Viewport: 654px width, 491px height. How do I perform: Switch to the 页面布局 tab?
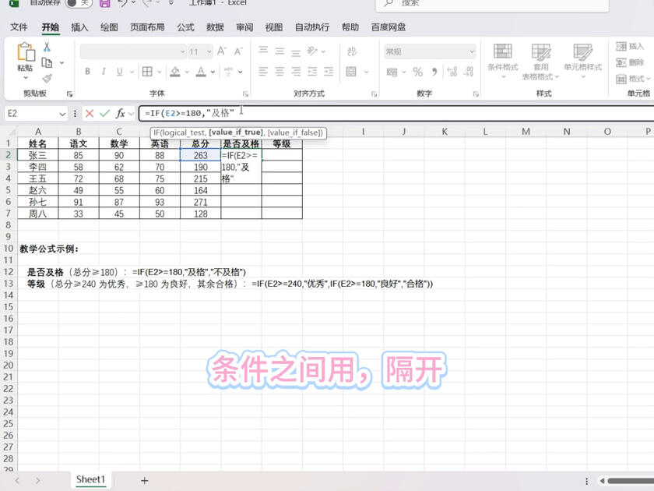pyautogui.click(x=147, y=27)
